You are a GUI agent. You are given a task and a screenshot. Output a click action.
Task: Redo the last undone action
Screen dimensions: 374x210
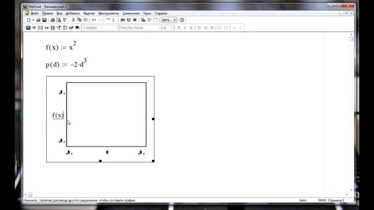(x=100, y=20)
